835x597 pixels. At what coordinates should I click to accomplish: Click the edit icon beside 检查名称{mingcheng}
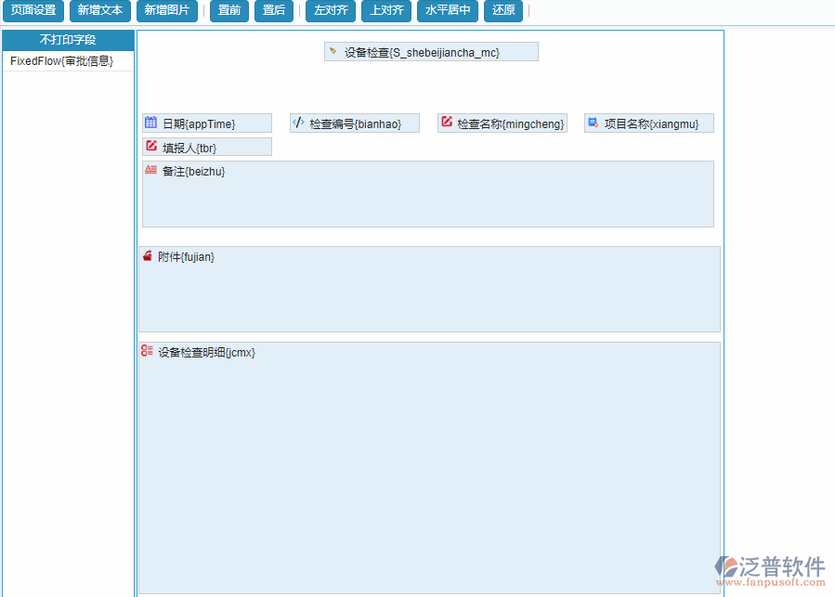(x=447, y=122)
